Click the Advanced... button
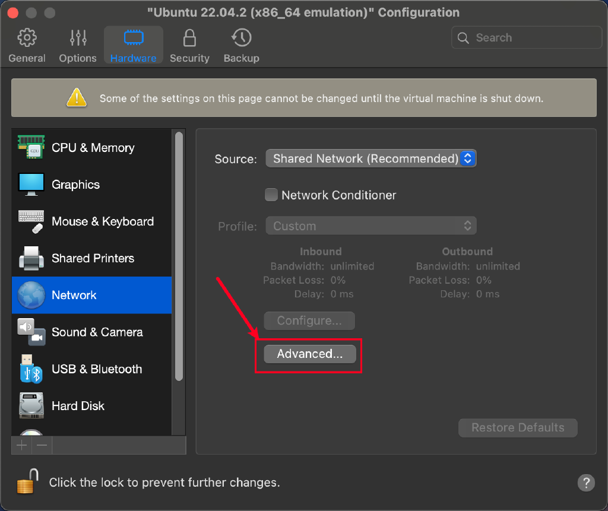The height and width of the screenshot is (511, 608). pos(309,354)
